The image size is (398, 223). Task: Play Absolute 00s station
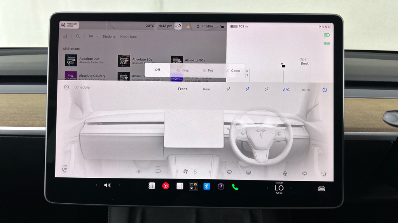tap(84, 60)
